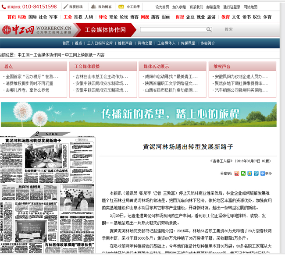The width and height of the screenshot is (285, 255).
Task: Share article to Sina Weibo
Action: 236,173
